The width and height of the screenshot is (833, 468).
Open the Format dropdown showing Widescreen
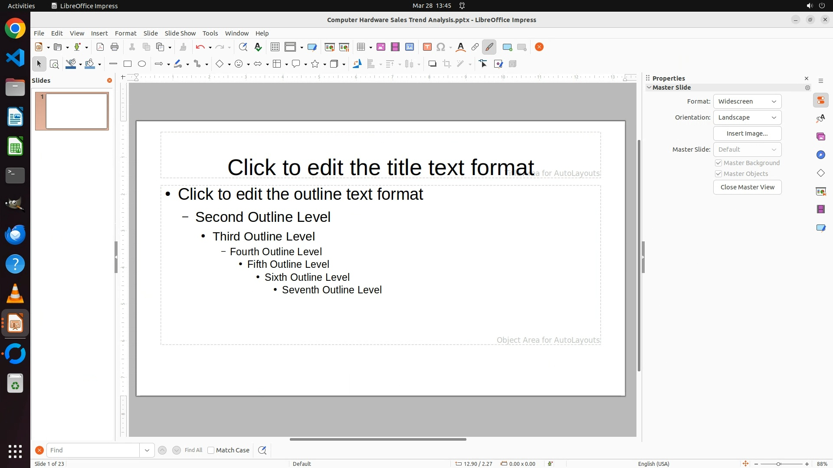[747, 101]
